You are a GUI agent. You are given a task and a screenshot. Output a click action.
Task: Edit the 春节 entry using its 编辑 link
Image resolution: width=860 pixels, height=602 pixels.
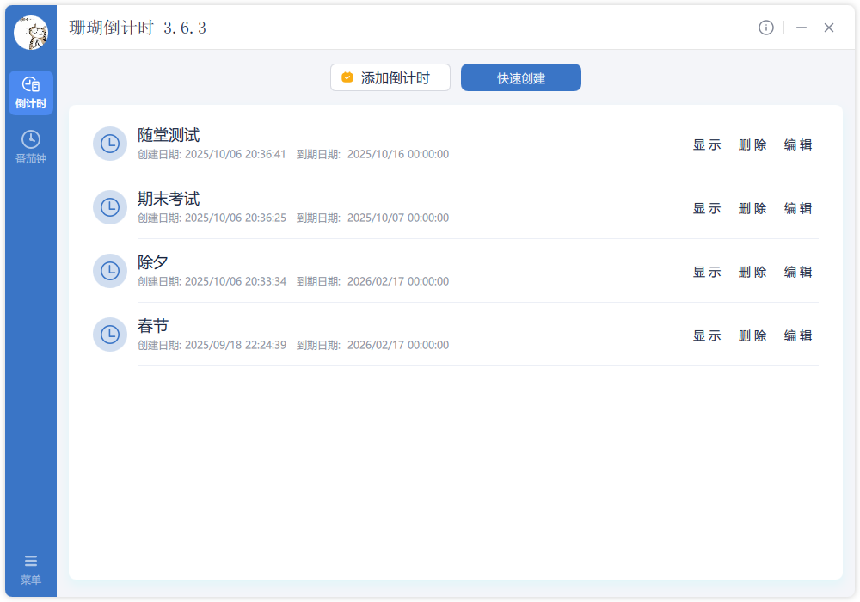point(799,335)
